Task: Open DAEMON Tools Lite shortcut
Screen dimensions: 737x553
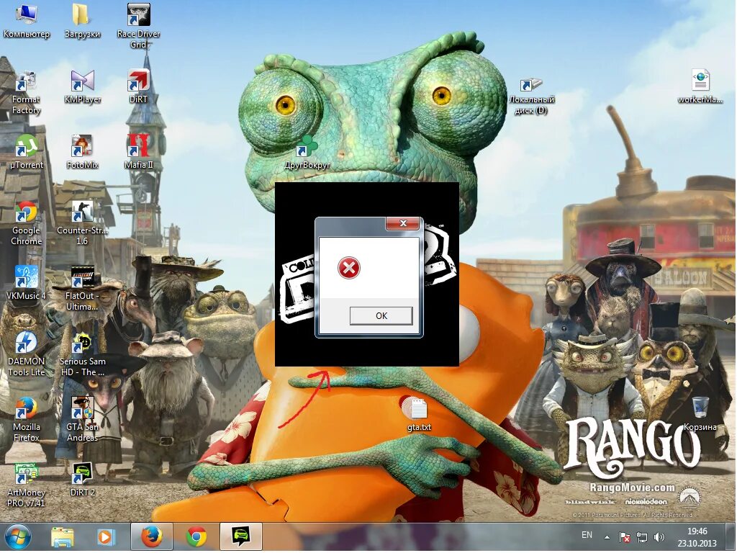Action: (27, 354)
